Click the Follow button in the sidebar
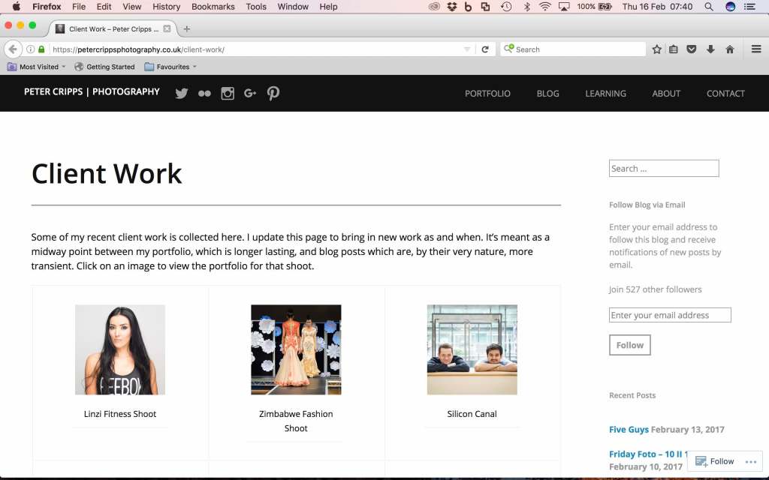This screenshot has width=769, height=480. (x=629, y=345)
